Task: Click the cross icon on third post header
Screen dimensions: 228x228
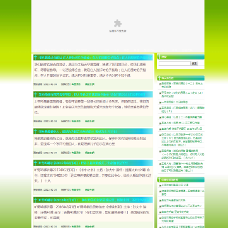Action: click(x=35, y=132)
